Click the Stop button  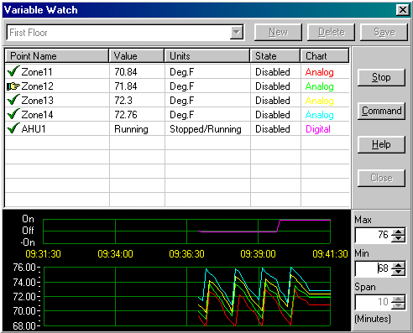click(381, 77)
